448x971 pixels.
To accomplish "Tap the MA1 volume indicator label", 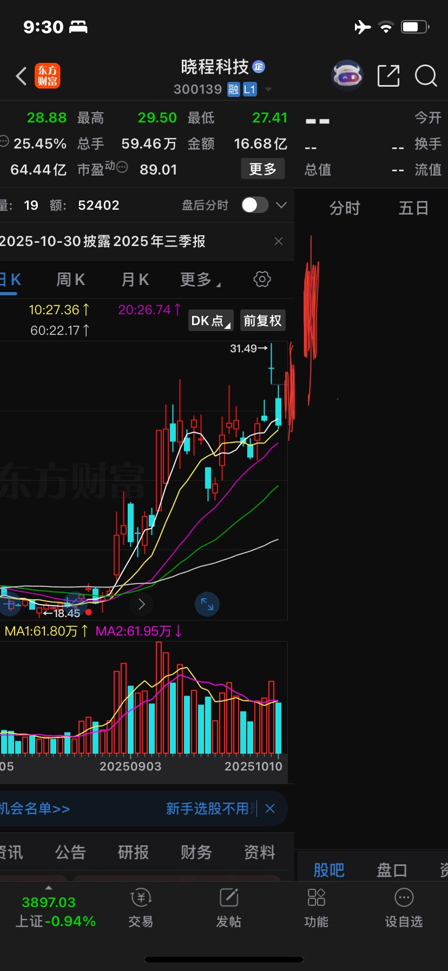I will tap(47, 631).
